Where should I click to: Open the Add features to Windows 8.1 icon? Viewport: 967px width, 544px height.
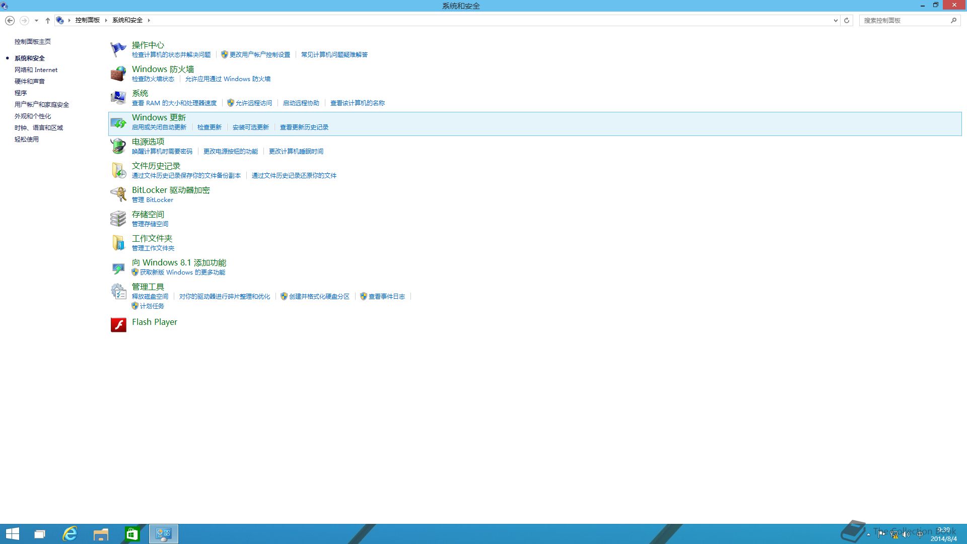(x=118, y=267)
